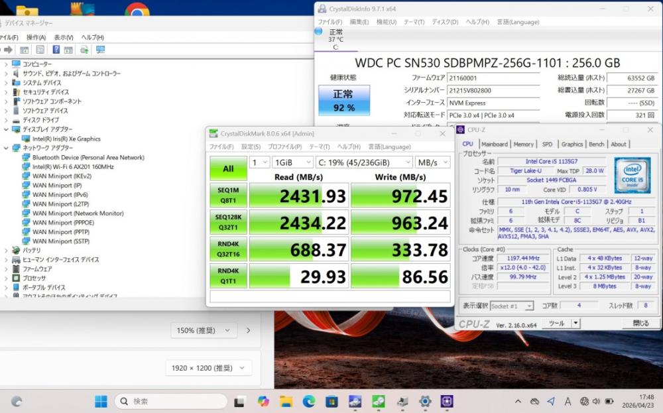Switch to CrystalDiskMark taskbar icon
Image resolution: width=663 pixels, height=413 pixels.
pos(378,401)
